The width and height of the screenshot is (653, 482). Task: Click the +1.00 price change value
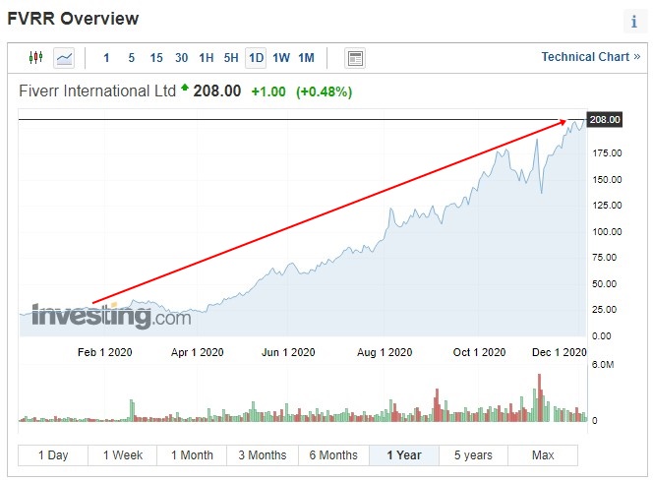click(268, 91)
